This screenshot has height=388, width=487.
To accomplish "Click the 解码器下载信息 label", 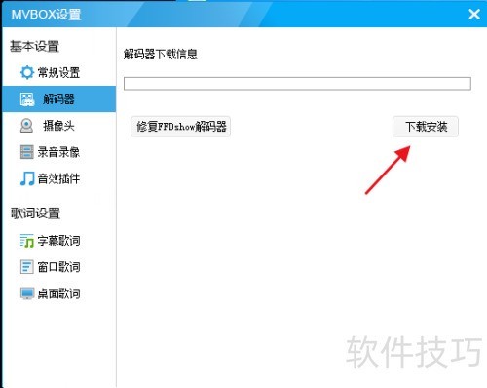I will click(161, 54).
